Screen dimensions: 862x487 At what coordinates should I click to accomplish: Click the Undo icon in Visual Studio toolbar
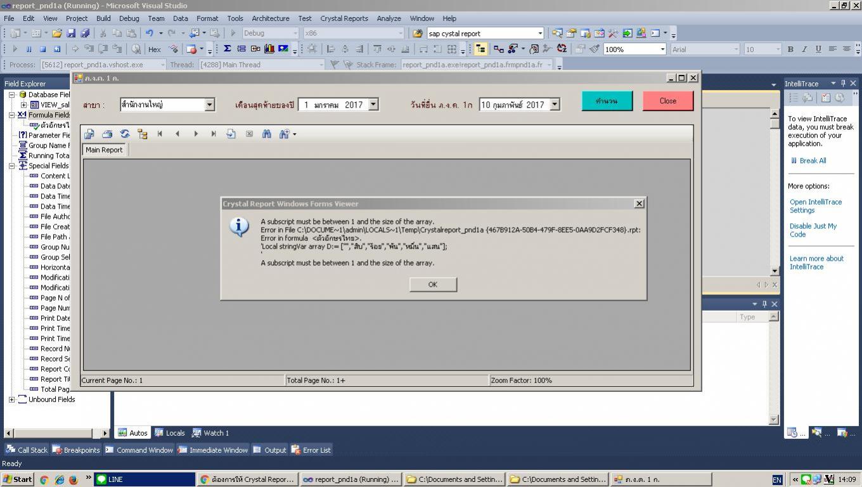pos(149,34)
